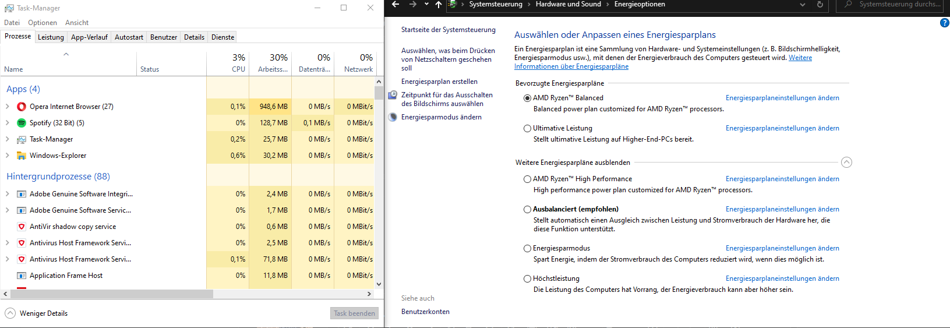Screen dimensions: 950x328
Task: Change settings for AMD Ryzen Balanced plan
Action: pos(782,98)
